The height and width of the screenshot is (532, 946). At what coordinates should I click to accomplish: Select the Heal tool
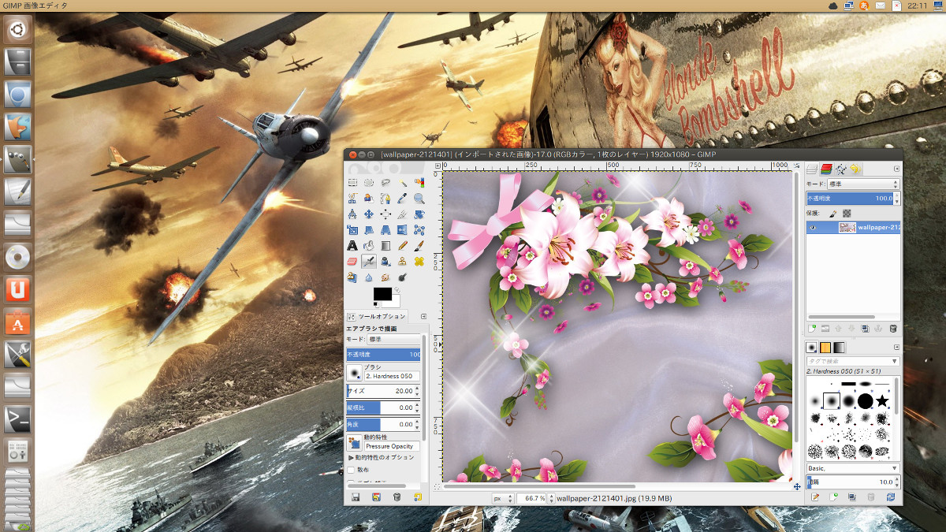pos(419,261)
